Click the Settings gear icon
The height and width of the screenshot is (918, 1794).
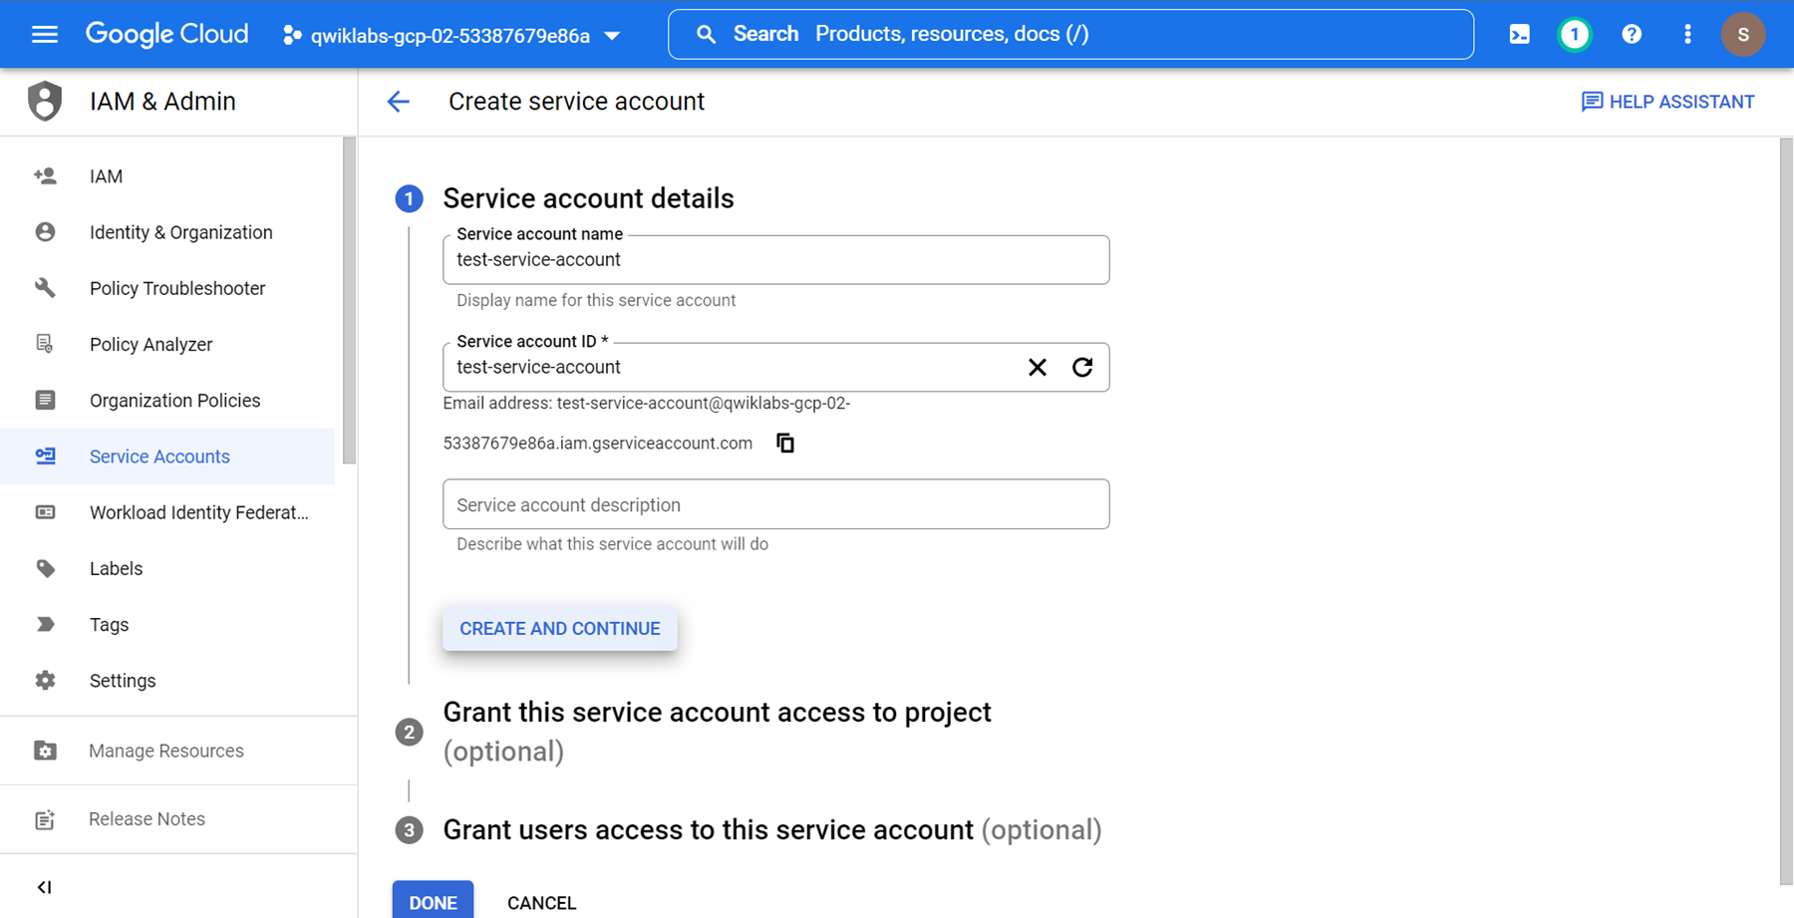[45, 680]
